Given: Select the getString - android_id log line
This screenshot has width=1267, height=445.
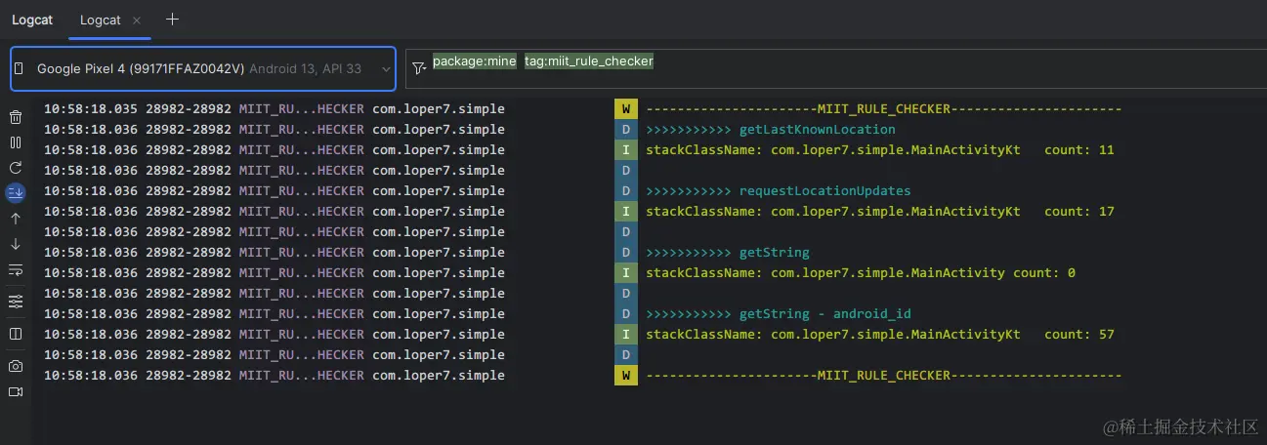Looking at the screenshot, I should pos(655,313).
